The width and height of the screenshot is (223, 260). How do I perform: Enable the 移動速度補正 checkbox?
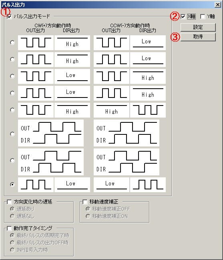click(85, 202)
